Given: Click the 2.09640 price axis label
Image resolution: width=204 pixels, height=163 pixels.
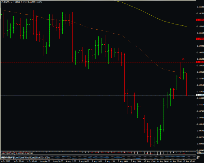Looking at the screenshot, I should (x=200, y=131).
